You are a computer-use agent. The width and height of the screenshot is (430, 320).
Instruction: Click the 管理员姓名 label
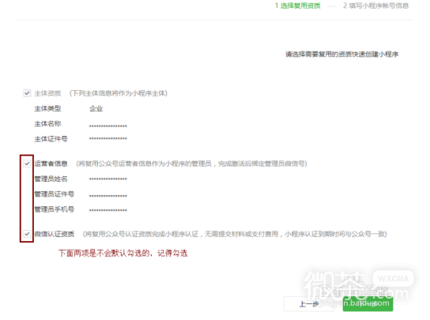point(51,179)
